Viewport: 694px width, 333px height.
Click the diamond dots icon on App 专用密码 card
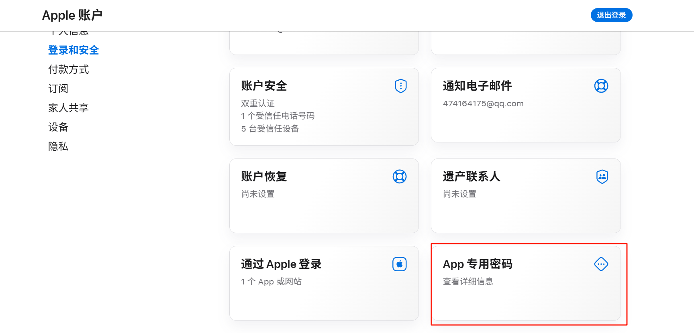601,264
